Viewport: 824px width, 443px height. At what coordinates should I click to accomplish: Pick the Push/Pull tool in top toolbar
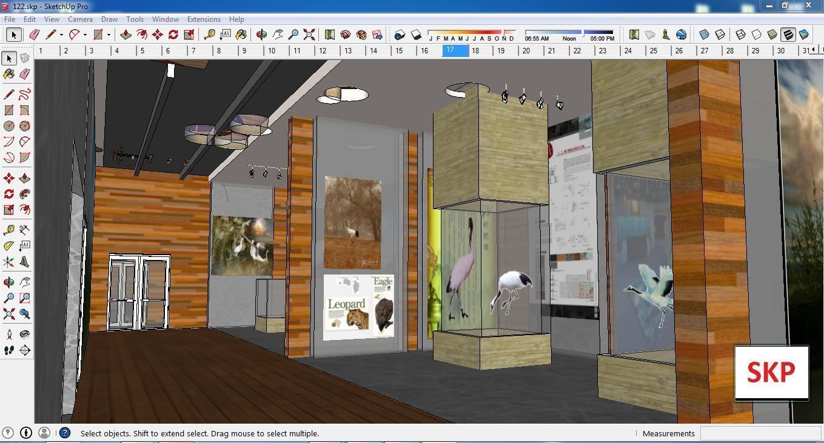126,35
